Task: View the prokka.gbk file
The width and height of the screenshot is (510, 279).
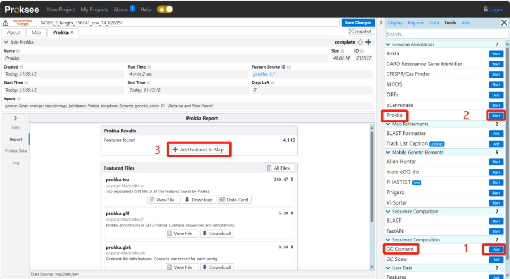Action: coord(182,267)
